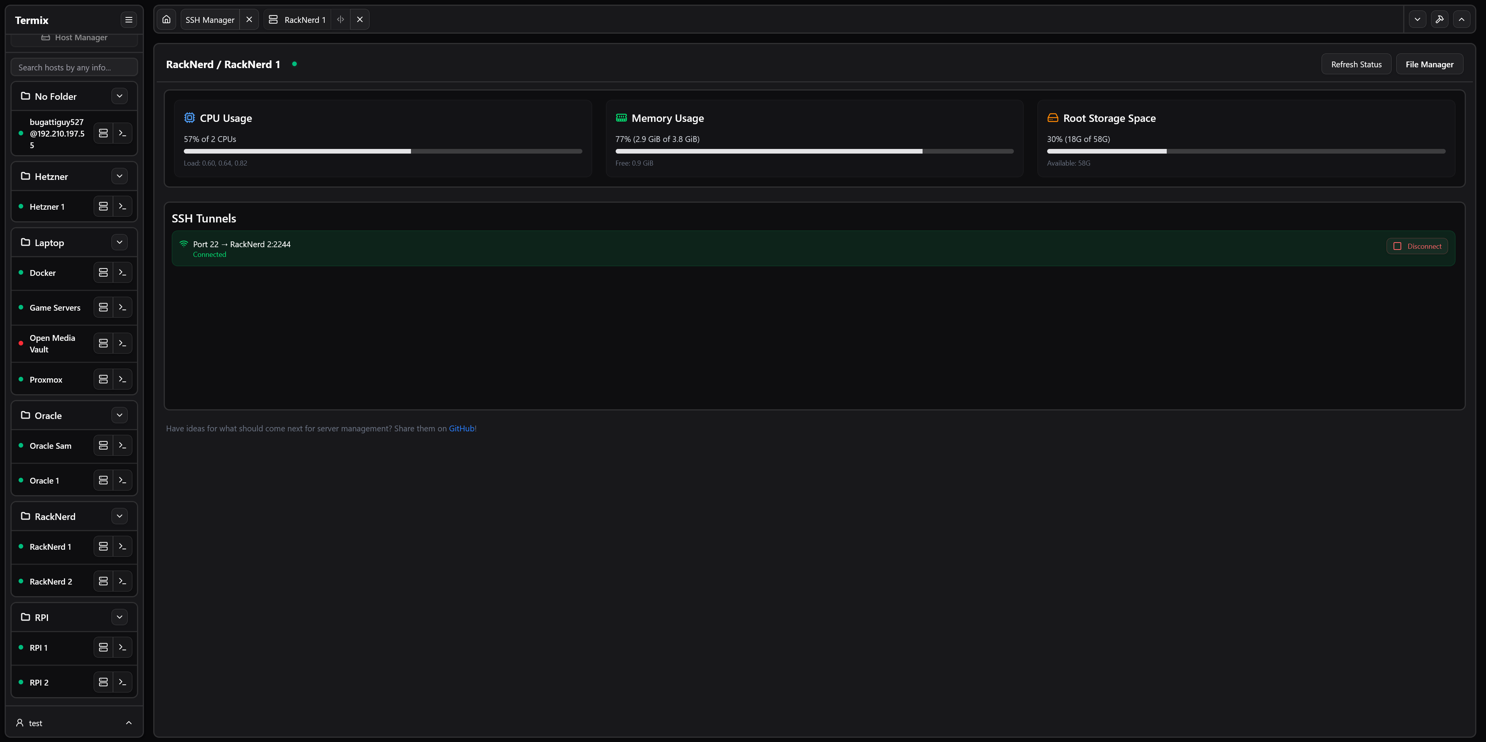Image resolution: width=1486 pixels, height=742 pixels.
Task: Click the Memory Usage progress bar
Action: coord(814,152)
